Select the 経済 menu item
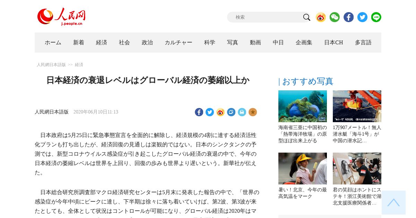 pyautogui.click(x=102, y=43)
